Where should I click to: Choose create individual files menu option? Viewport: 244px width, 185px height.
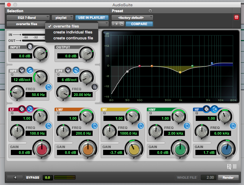coord(73,32)
